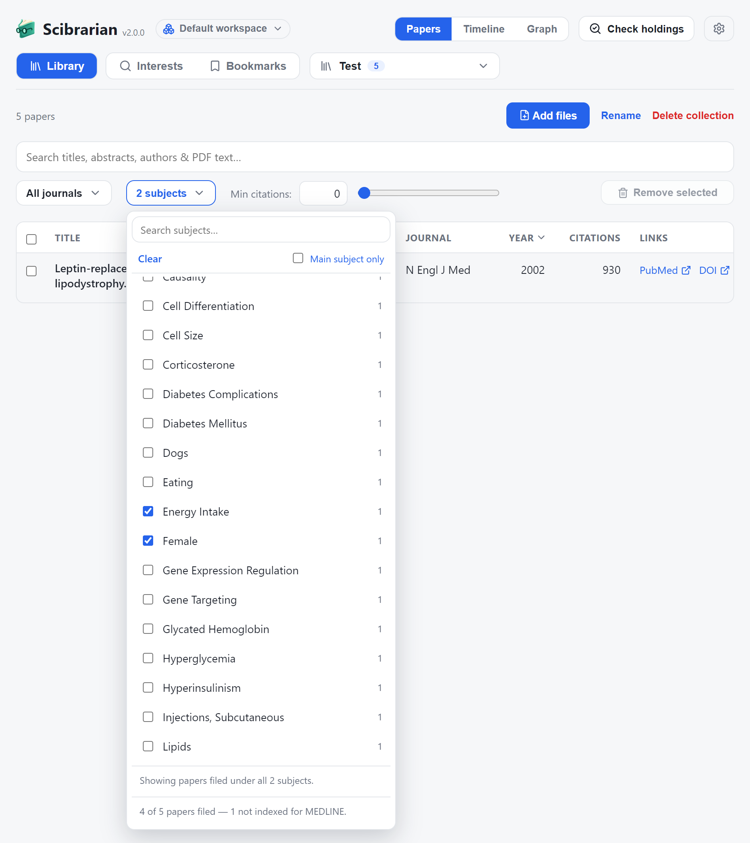This screenshot has height=843, width=750.
Task: Select the Papers view tab
Action: [x=423, y=29]
